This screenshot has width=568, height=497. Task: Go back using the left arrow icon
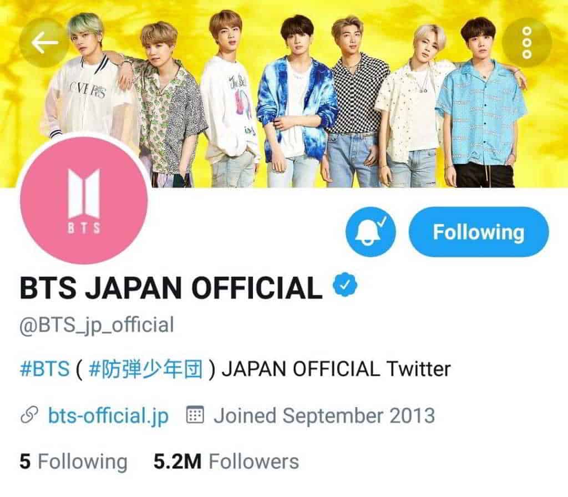(44, 43)
